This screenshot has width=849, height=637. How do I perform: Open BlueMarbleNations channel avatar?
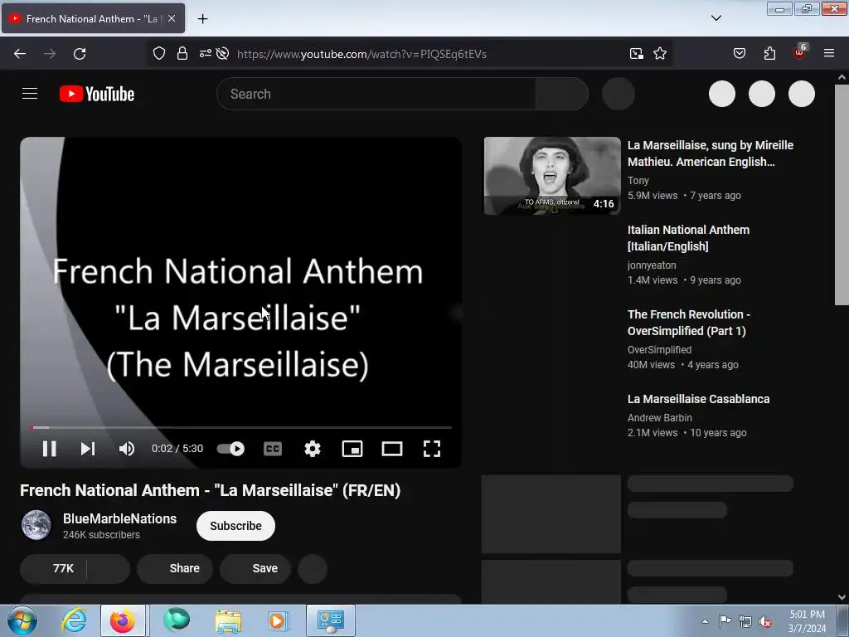[x=36, y=525]
